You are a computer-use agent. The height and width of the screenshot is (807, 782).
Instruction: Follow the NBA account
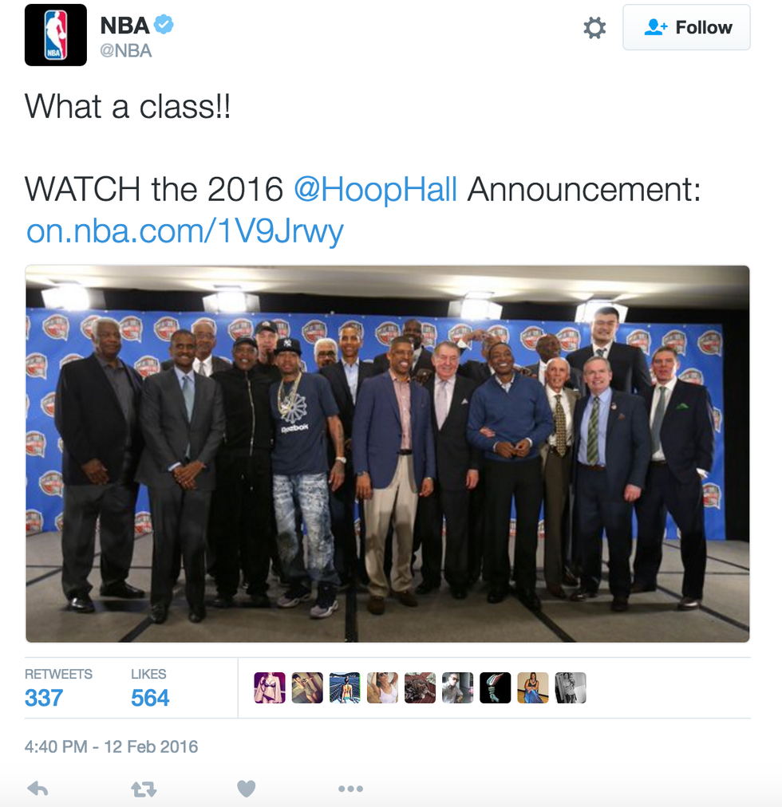(x=686, y=27)
